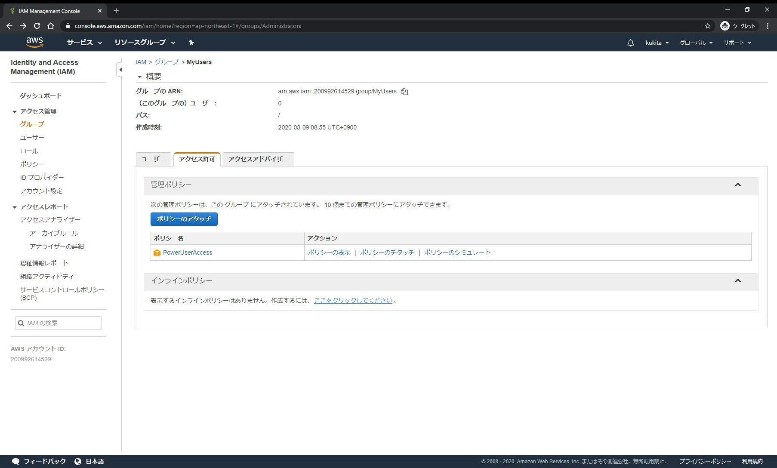The width and height of the screenshot is (777, 468).
Task: Collapse the IAM sidebar with arrow handle
Action: [120, 70]
